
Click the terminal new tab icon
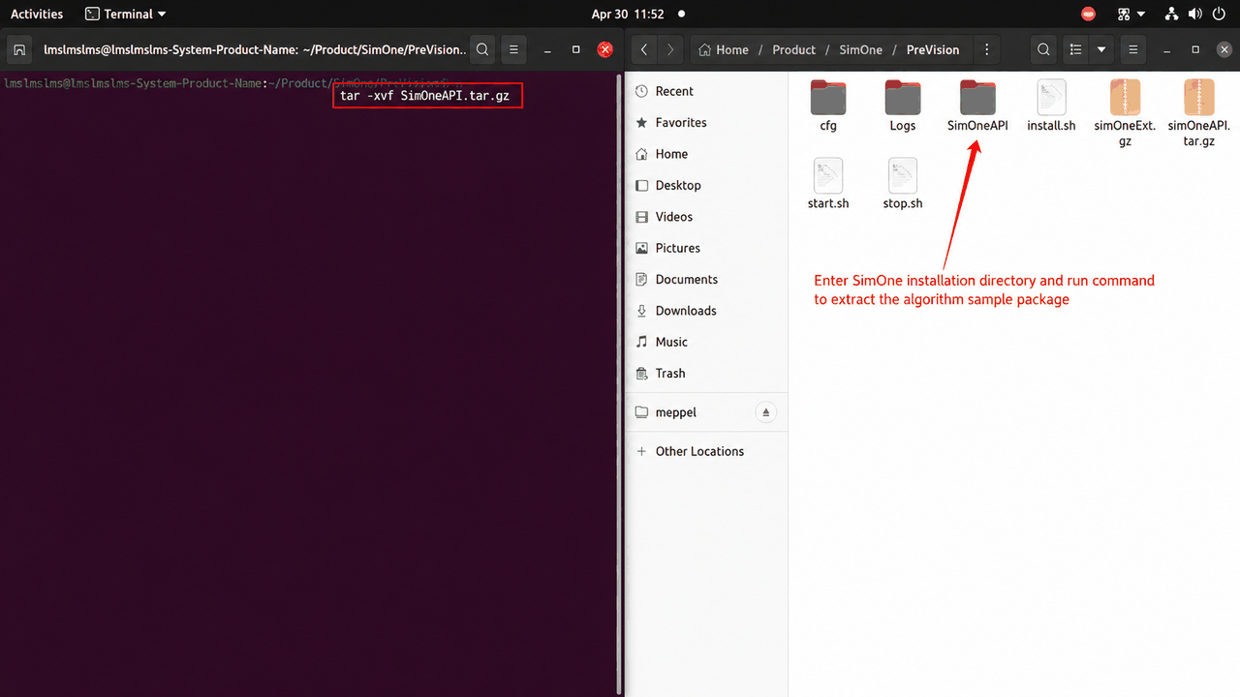19,49
